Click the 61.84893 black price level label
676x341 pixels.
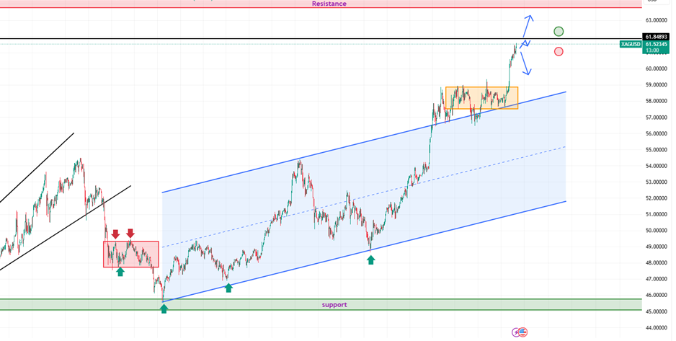point(657,36)
